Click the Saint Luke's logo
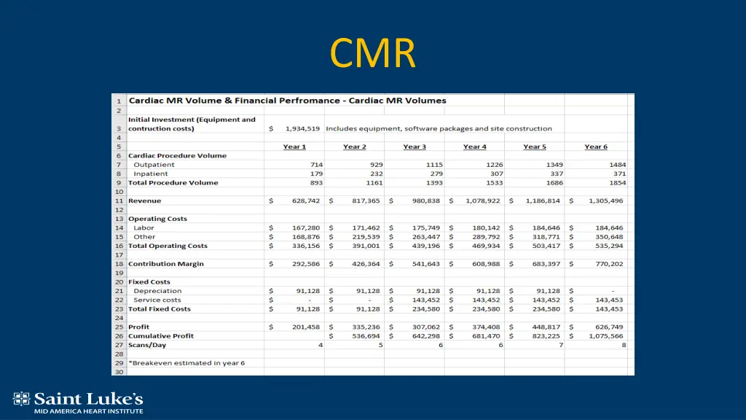 tap(77, 402)
